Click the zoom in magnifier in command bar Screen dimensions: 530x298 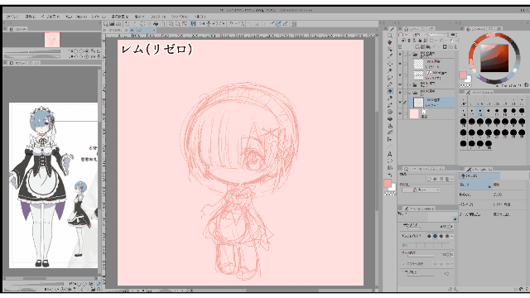point(171,24)
